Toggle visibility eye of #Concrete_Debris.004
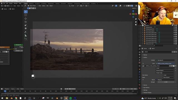178x100 pixels. click(174, 38)
